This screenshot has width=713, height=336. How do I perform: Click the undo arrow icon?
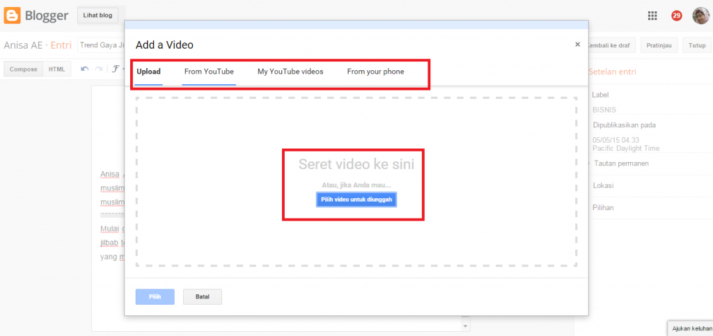[84, 69]
